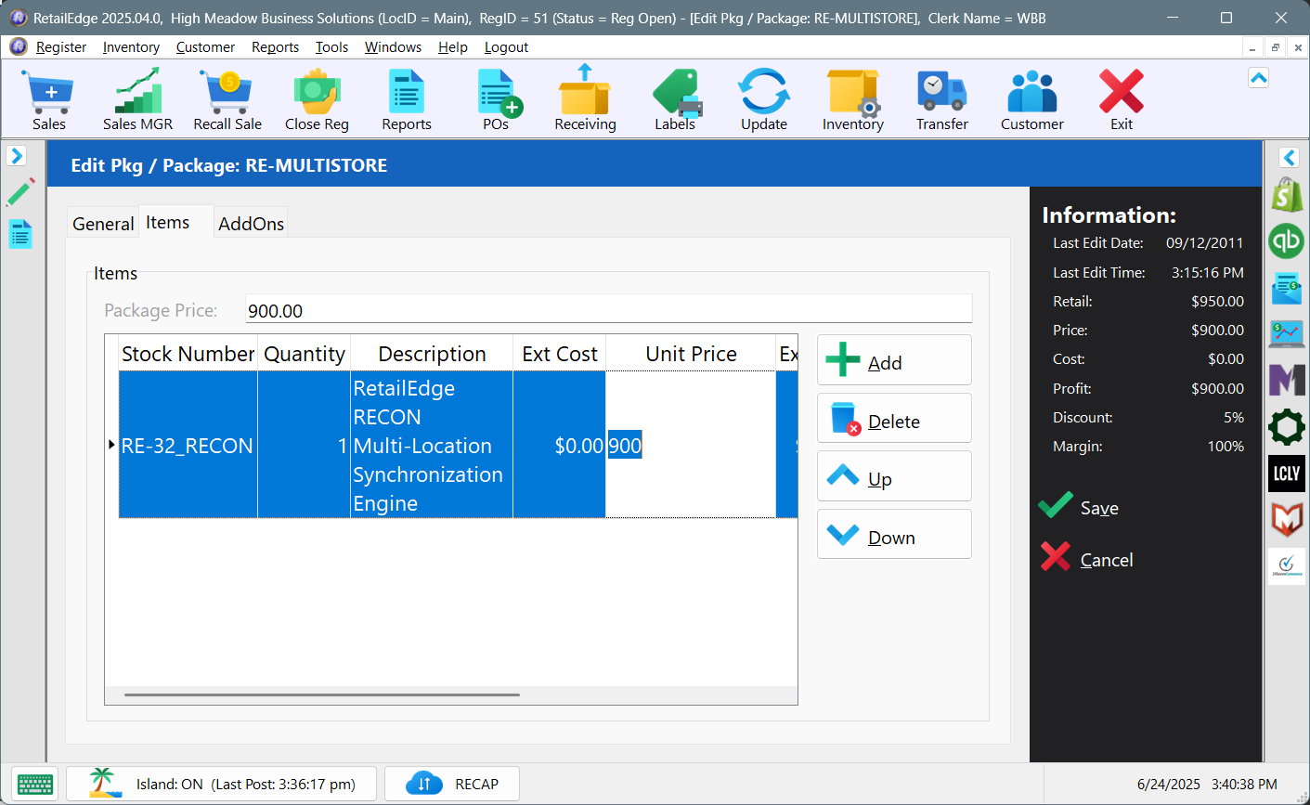Open the Labels tool
1310x805 pixels.
675,99
